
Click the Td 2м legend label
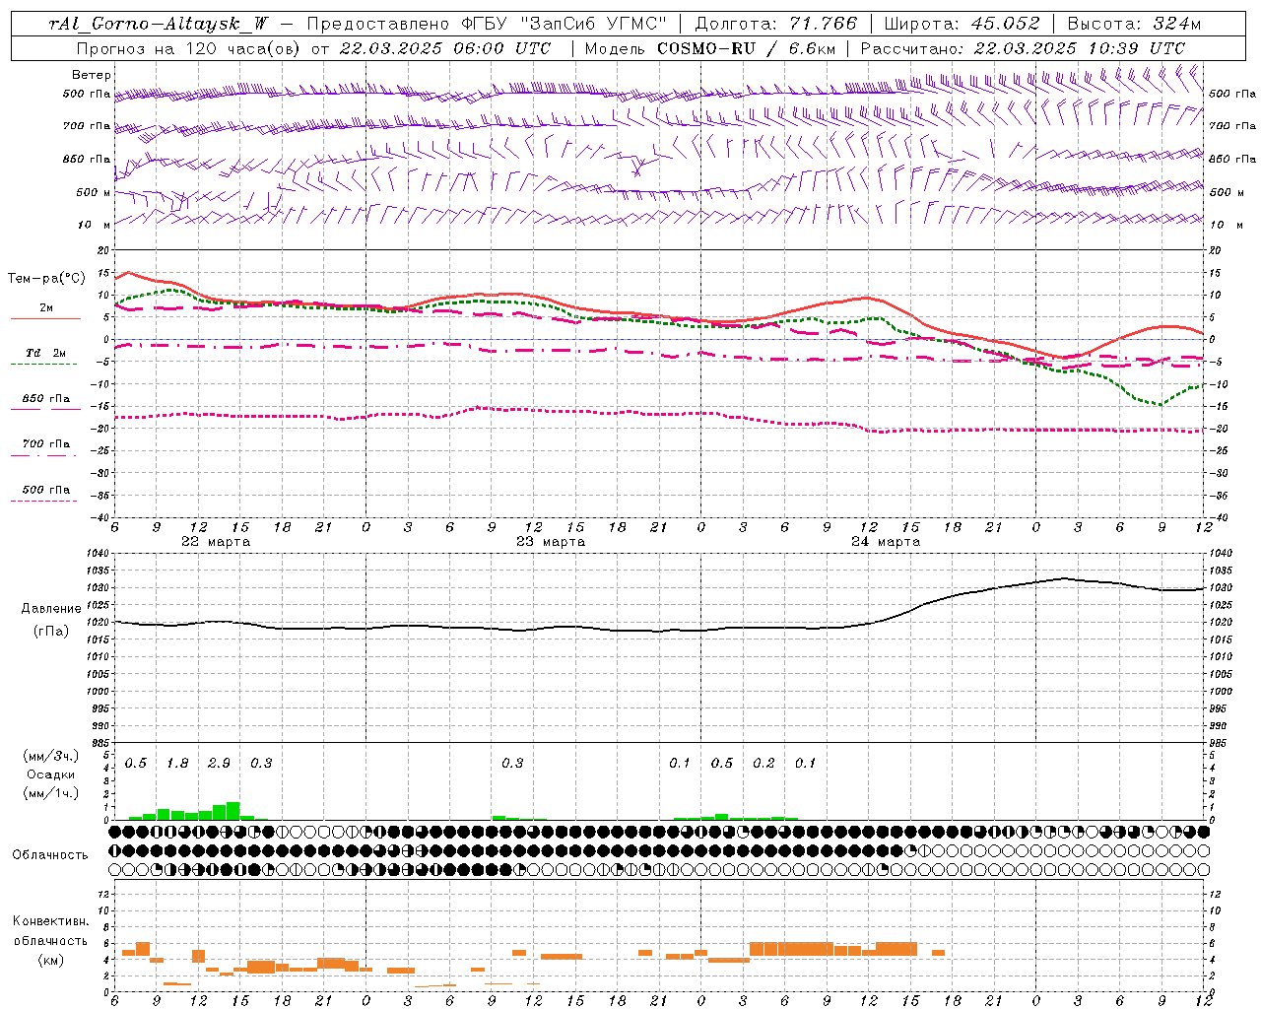(45, 353)
